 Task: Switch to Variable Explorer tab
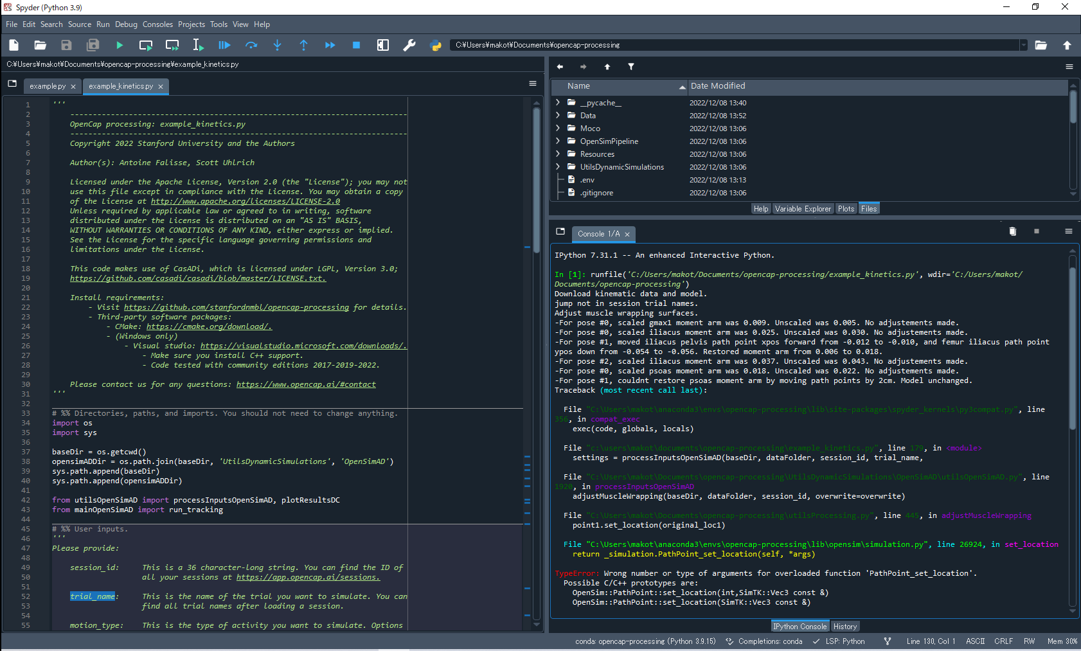click(x=803, y=209)
